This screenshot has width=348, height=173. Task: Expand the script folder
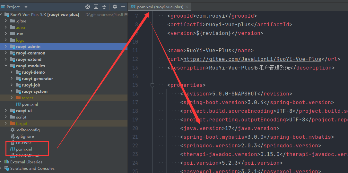pyautogui.click(x=6, y=117)
